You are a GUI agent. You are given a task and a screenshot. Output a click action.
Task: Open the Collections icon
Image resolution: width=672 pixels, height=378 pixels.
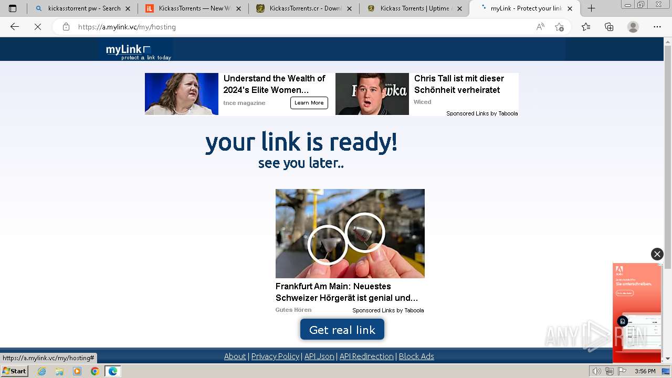click(609, 27)
